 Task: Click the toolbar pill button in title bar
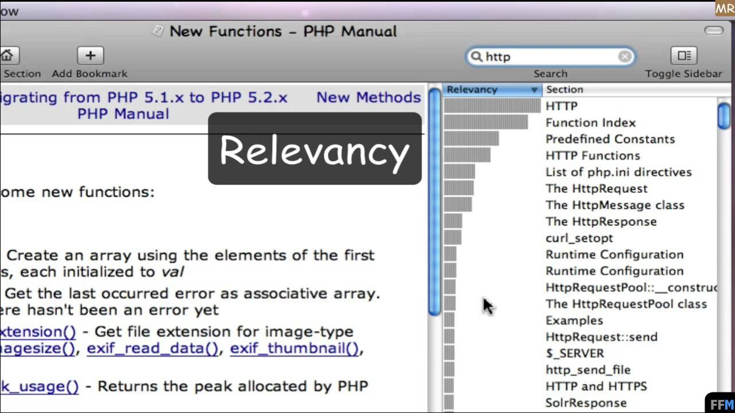pos(714,30)
